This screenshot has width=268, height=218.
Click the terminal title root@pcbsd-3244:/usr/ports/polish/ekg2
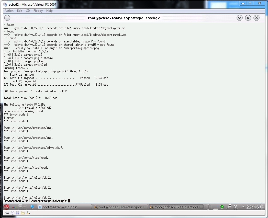coord(124,18)
